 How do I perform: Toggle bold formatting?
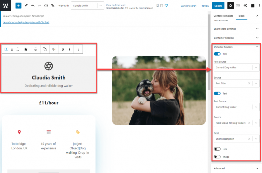(62, 49)
